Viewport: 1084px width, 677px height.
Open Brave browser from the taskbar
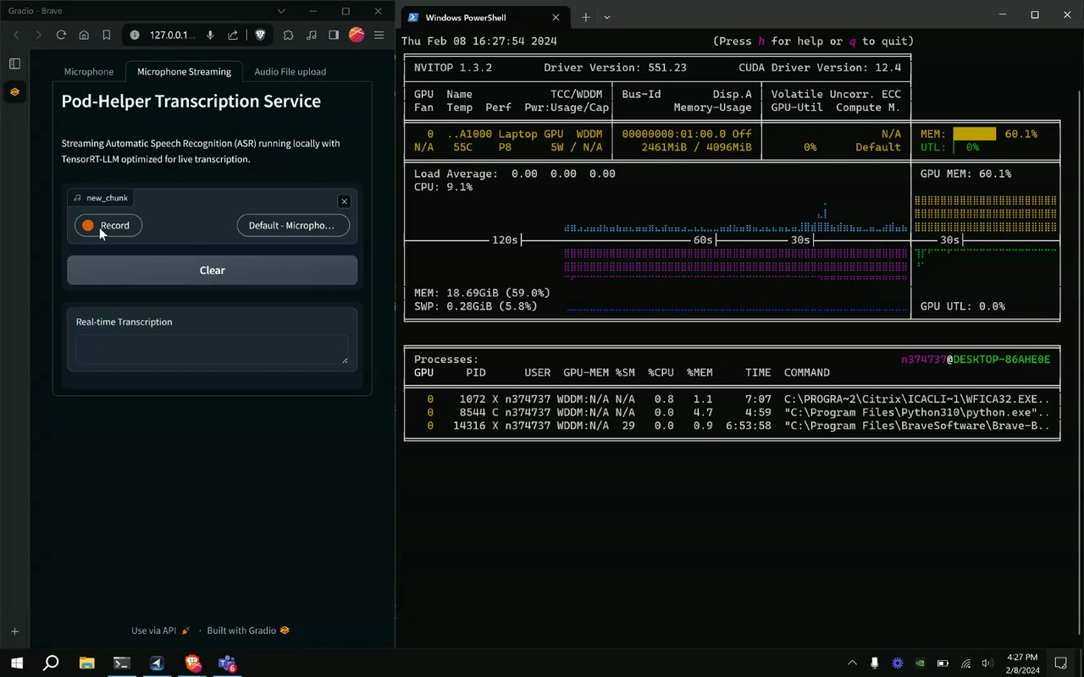click(x=193, y=663)
